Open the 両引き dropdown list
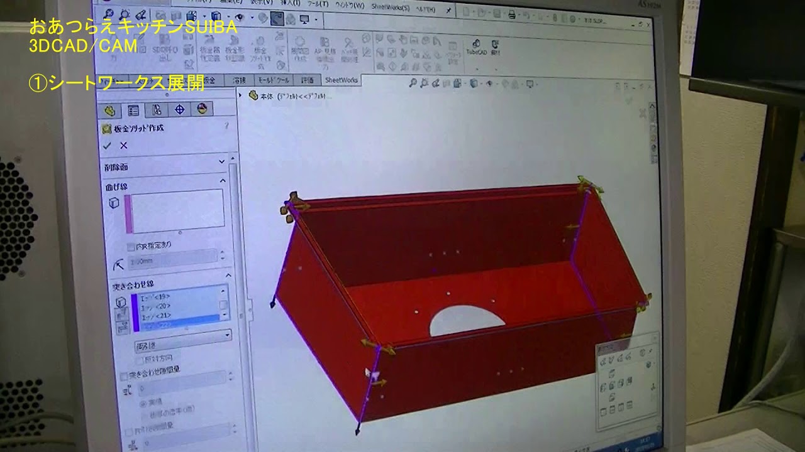805x452 pixels. tap(182, 341)
